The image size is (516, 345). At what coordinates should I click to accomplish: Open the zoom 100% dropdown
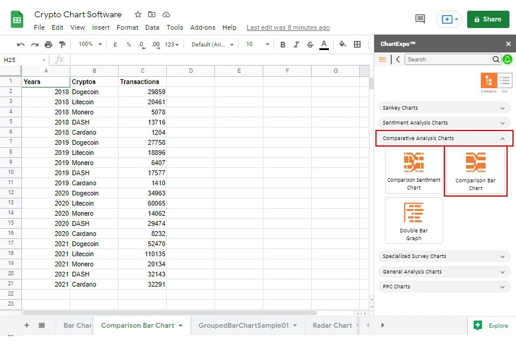[90, 44]
